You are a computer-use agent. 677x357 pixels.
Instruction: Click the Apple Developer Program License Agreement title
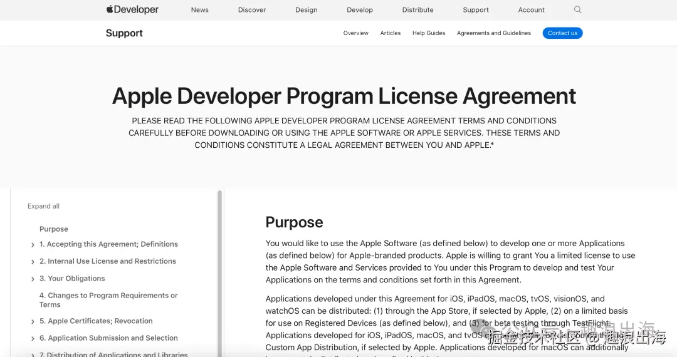point(344,96)
